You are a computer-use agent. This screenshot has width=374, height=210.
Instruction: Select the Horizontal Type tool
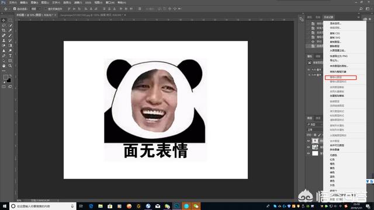[x=10, y=56]
